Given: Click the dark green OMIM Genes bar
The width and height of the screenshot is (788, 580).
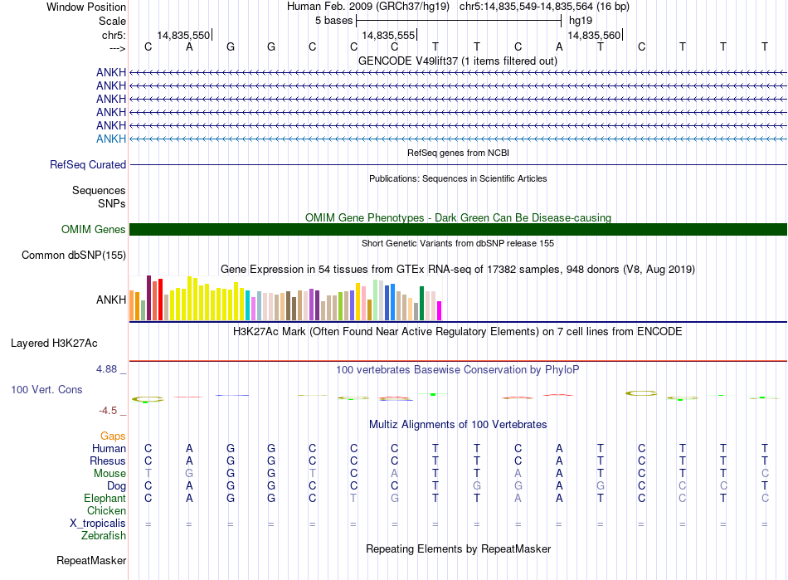Looking at the screenshot, I should coord(458,230).
